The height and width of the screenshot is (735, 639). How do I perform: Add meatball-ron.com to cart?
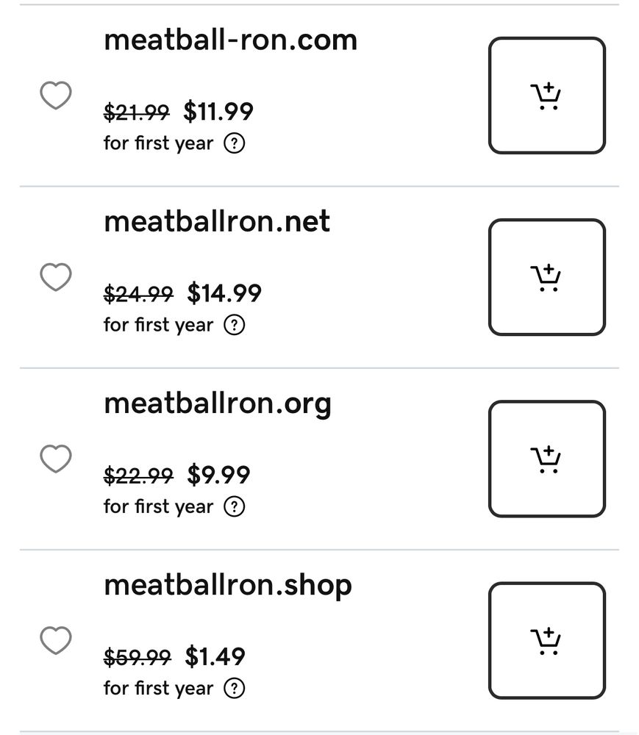pyautogui.click(x=547, y=95)
